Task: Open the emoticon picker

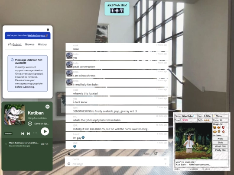Action: (x=69, y=164)
